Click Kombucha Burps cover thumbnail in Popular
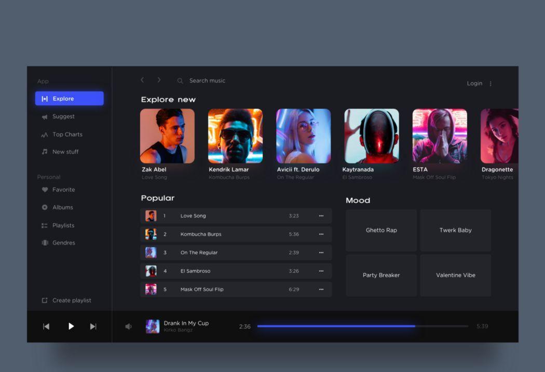 [151, 234]
